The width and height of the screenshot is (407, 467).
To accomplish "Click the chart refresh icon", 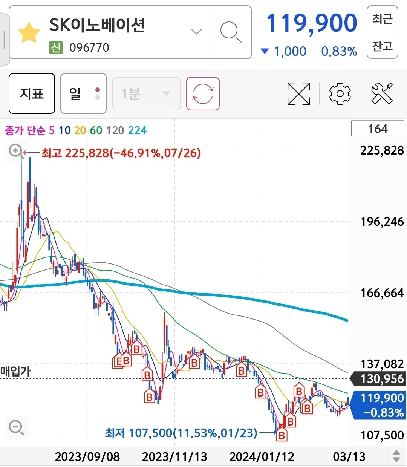I will (x=202, y=93).
